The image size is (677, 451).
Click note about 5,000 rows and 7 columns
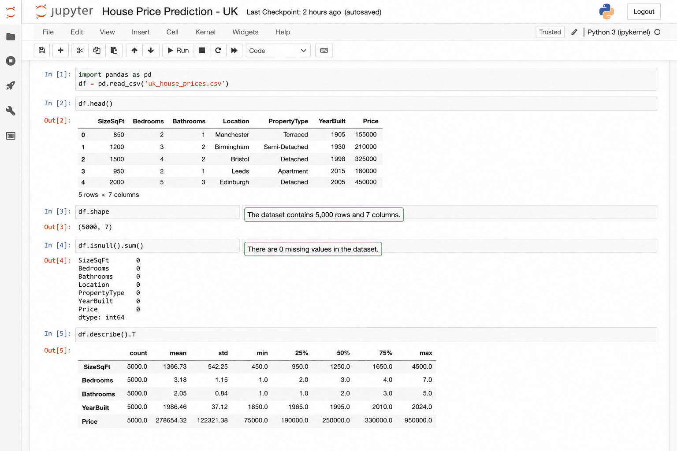click(x=324, y=215)
